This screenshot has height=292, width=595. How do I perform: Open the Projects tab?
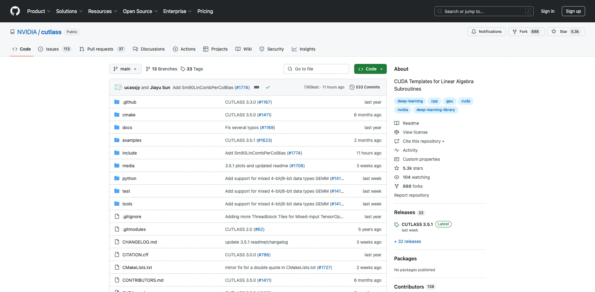click(x=215, y=49)
